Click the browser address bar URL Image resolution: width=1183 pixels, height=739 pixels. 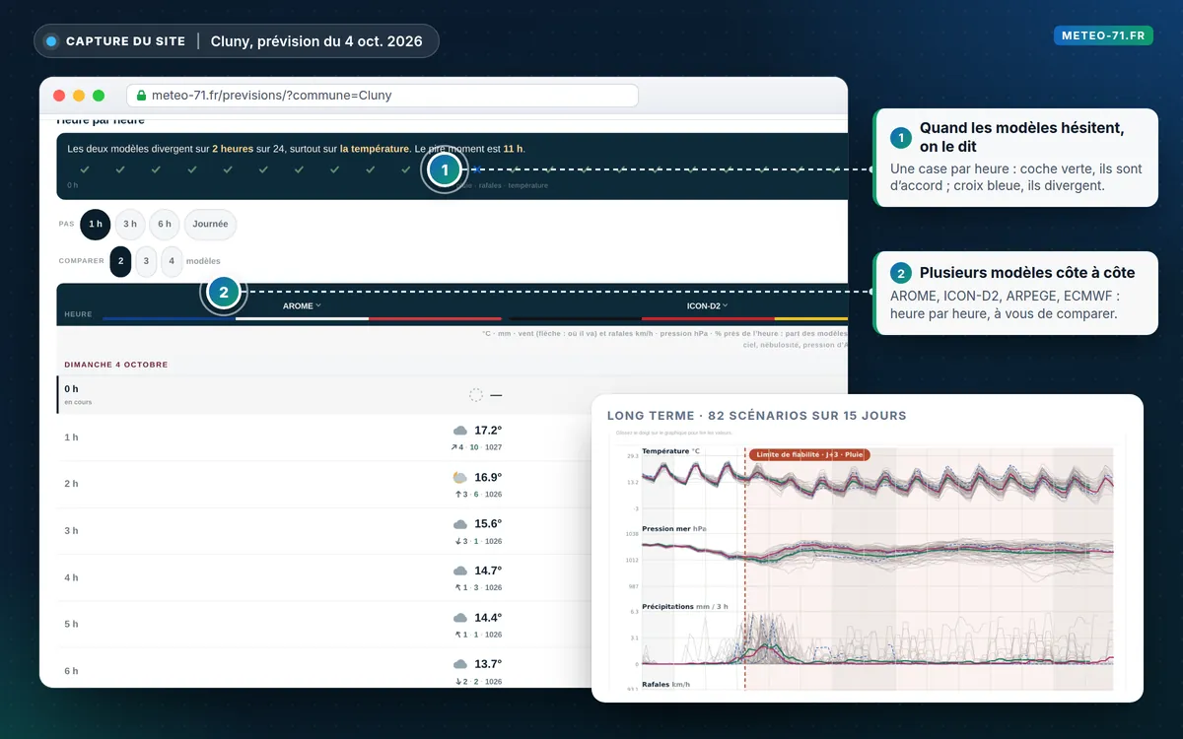[x=383, y=96]
